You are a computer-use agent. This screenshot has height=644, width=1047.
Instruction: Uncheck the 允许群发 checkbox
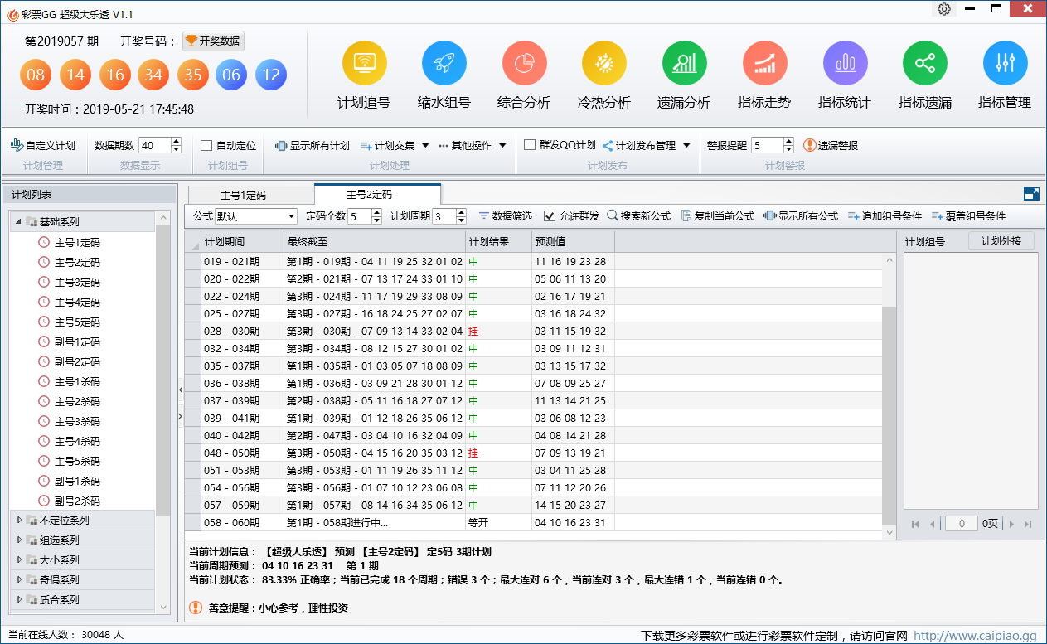coord(550,216)
